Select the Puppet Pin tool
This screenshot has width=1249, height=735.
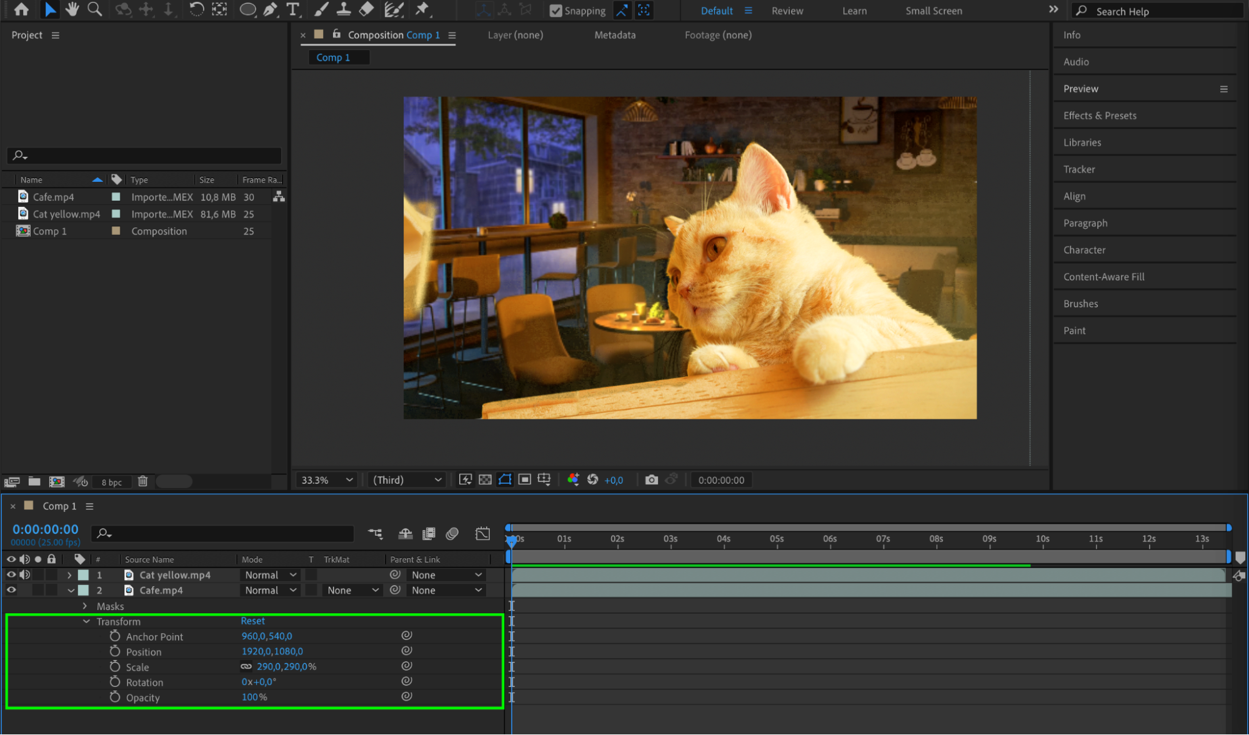pyautogui.click(x=423, y=9)
